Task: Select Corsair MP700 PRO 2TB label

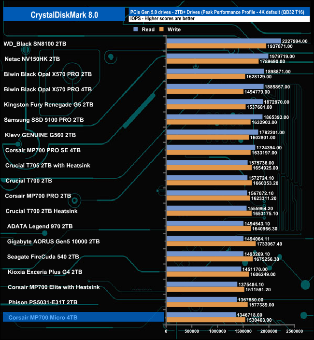Action: pos(38,196)
